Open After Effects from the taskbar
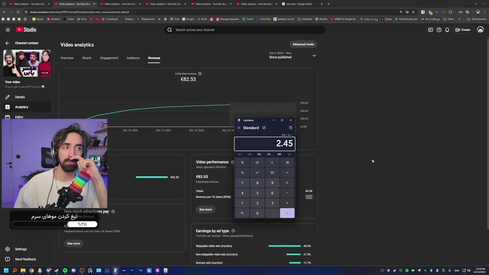The width and height of the screenshot is (489, 275). pyautogui.click(x=124, y=270)
